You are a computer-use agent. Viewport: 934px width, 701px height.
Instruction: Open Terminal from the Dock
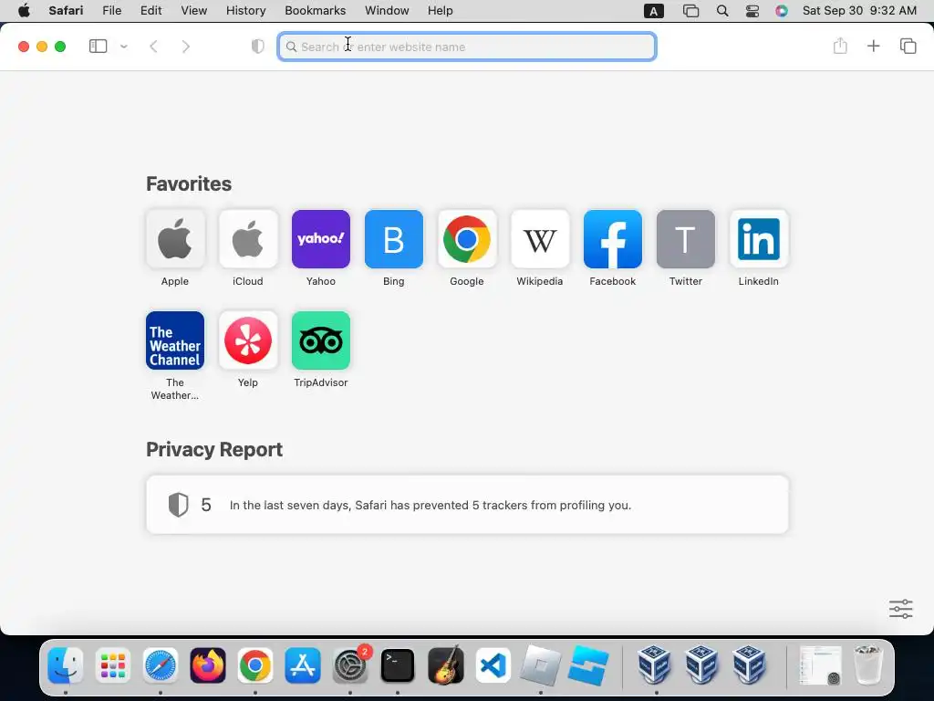(398, 665)
